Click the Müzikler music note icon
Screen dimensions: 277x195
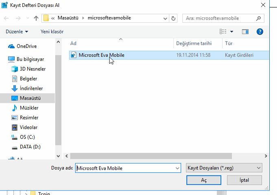click(15, 108)
